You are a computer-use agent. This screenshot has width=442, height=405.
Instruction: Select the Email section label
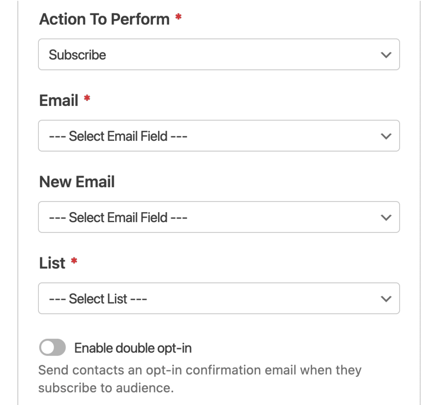(x=58, y=100)
